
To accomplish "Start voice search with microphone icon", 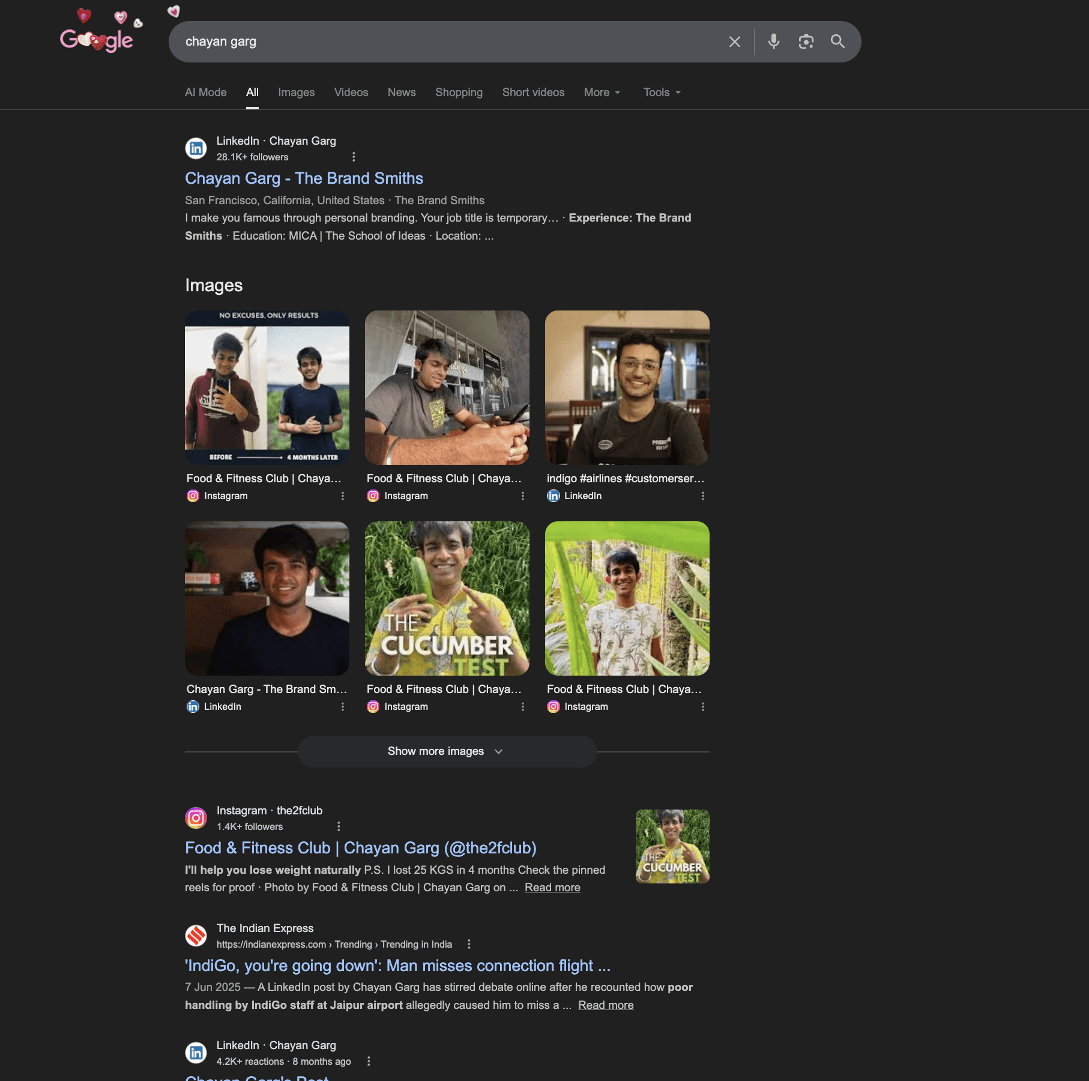I will click(774, 41).
